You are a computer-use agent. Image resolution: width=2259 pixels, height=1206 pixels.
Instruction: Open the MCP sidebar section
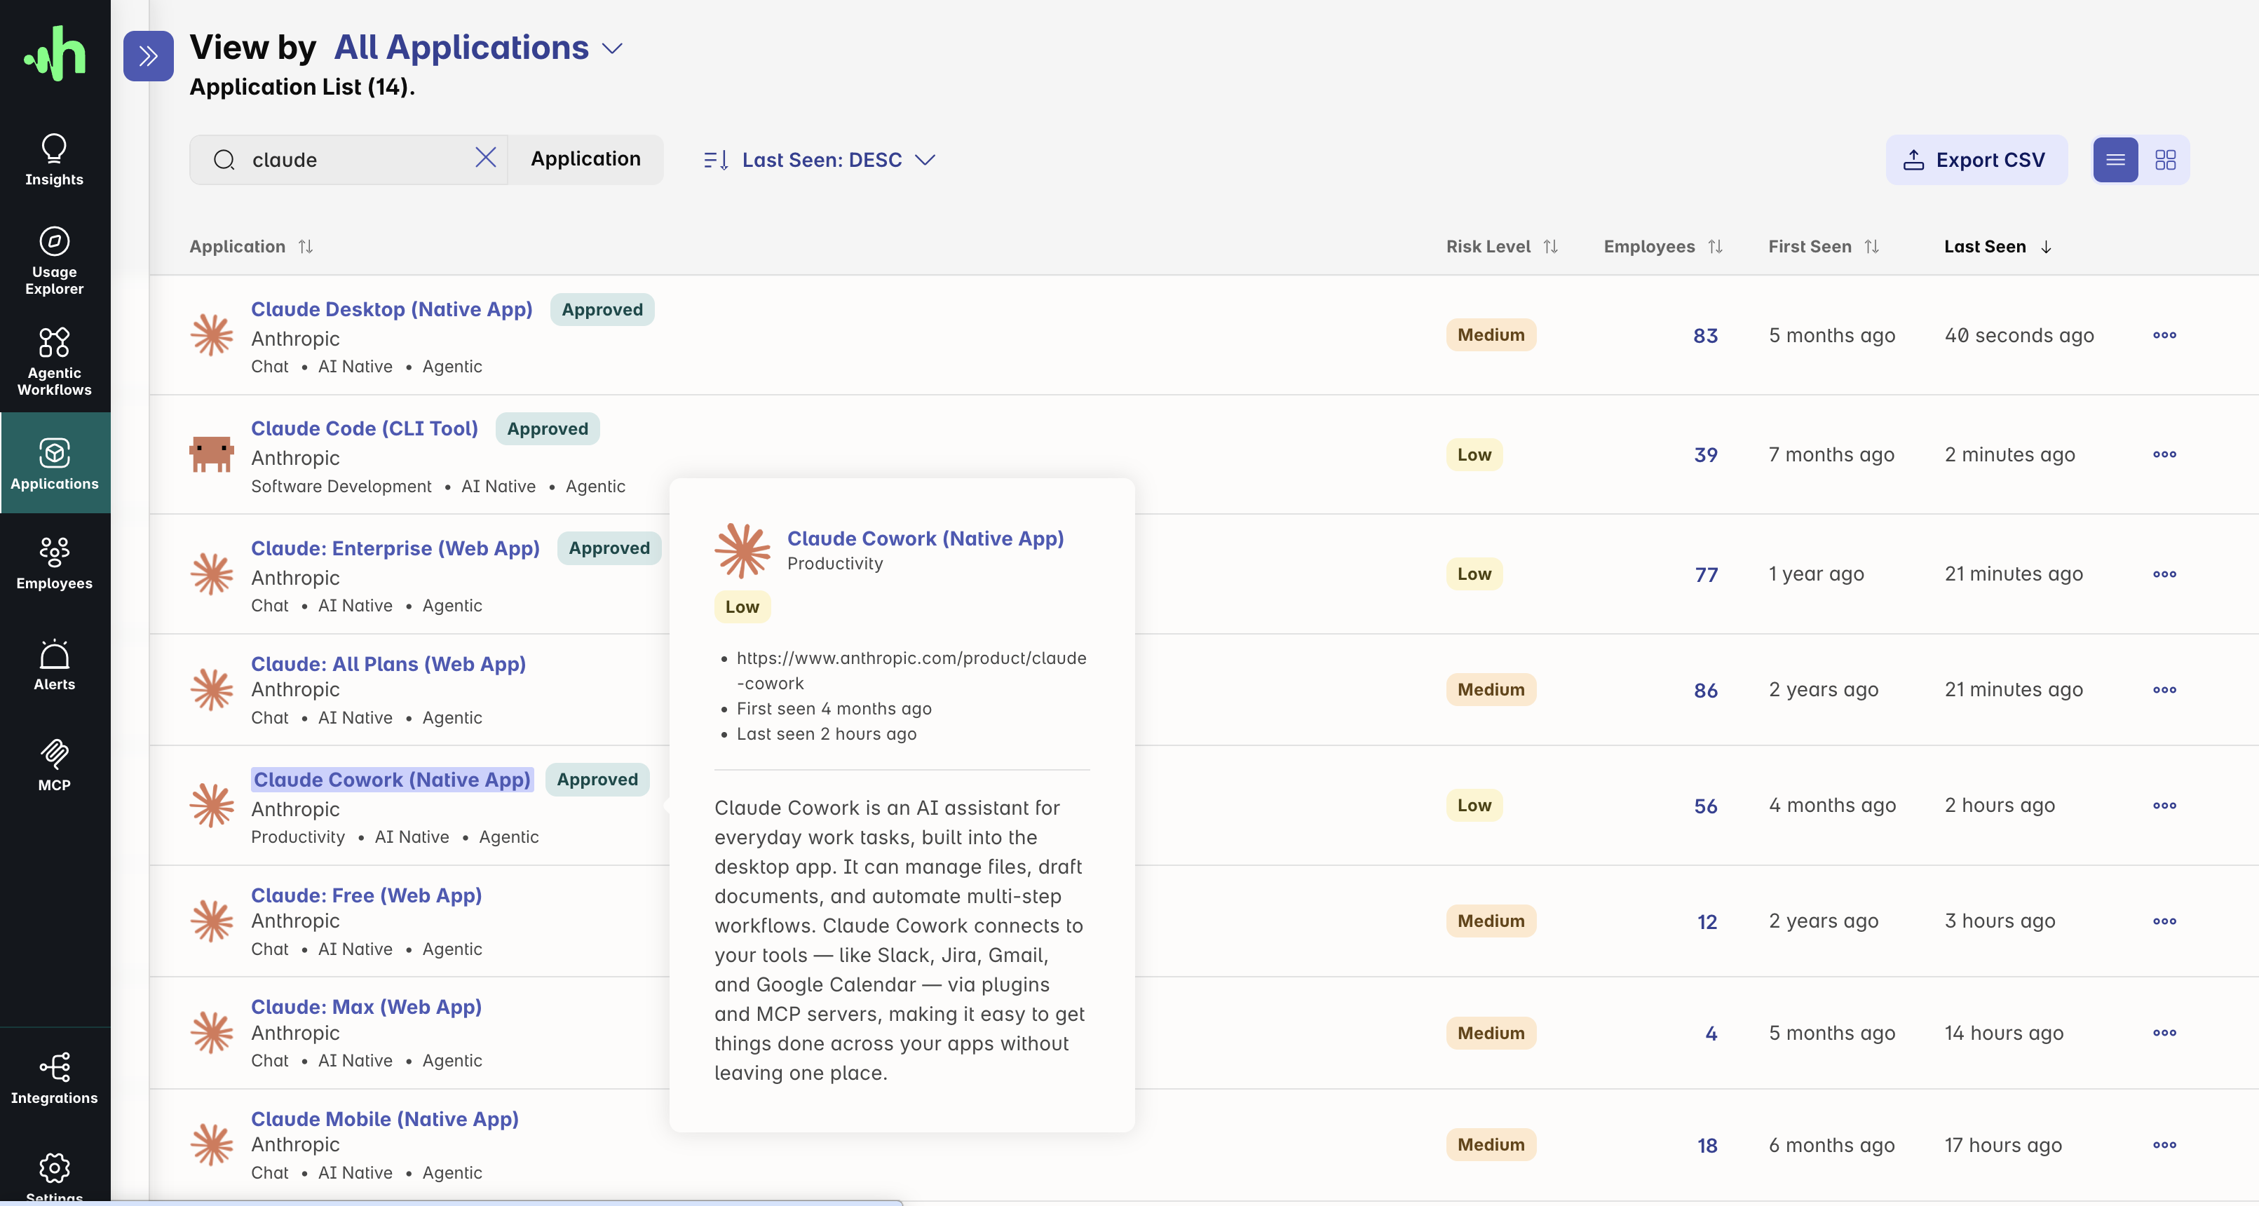(55, 766)
